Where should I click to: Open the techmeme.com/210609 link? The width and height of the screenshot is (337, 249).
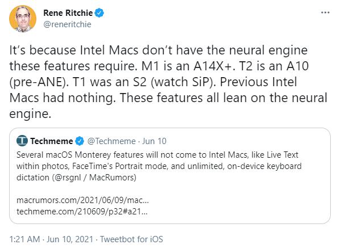click(82, 212)
